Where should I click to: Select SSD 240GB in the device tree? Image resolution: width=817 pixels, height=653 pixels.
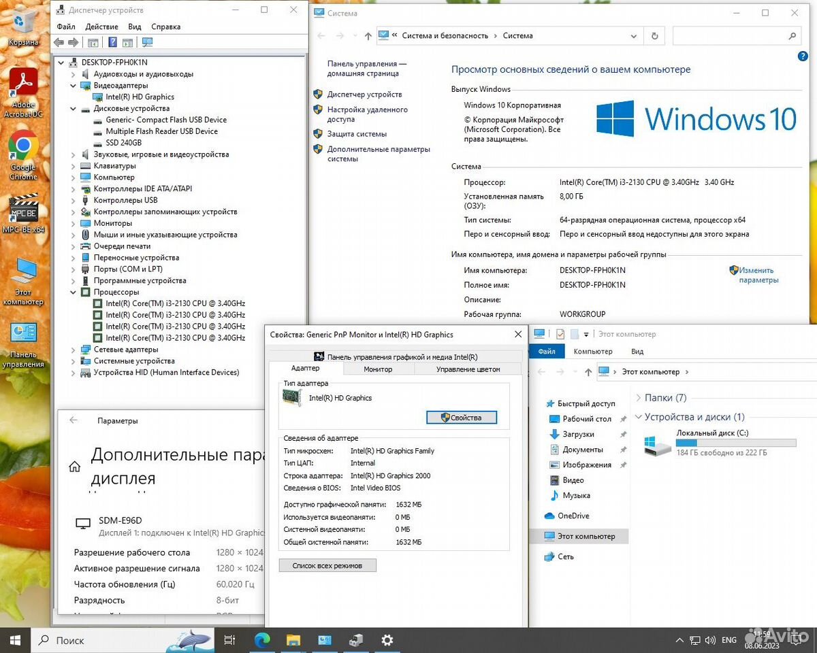tap(123, 143)
